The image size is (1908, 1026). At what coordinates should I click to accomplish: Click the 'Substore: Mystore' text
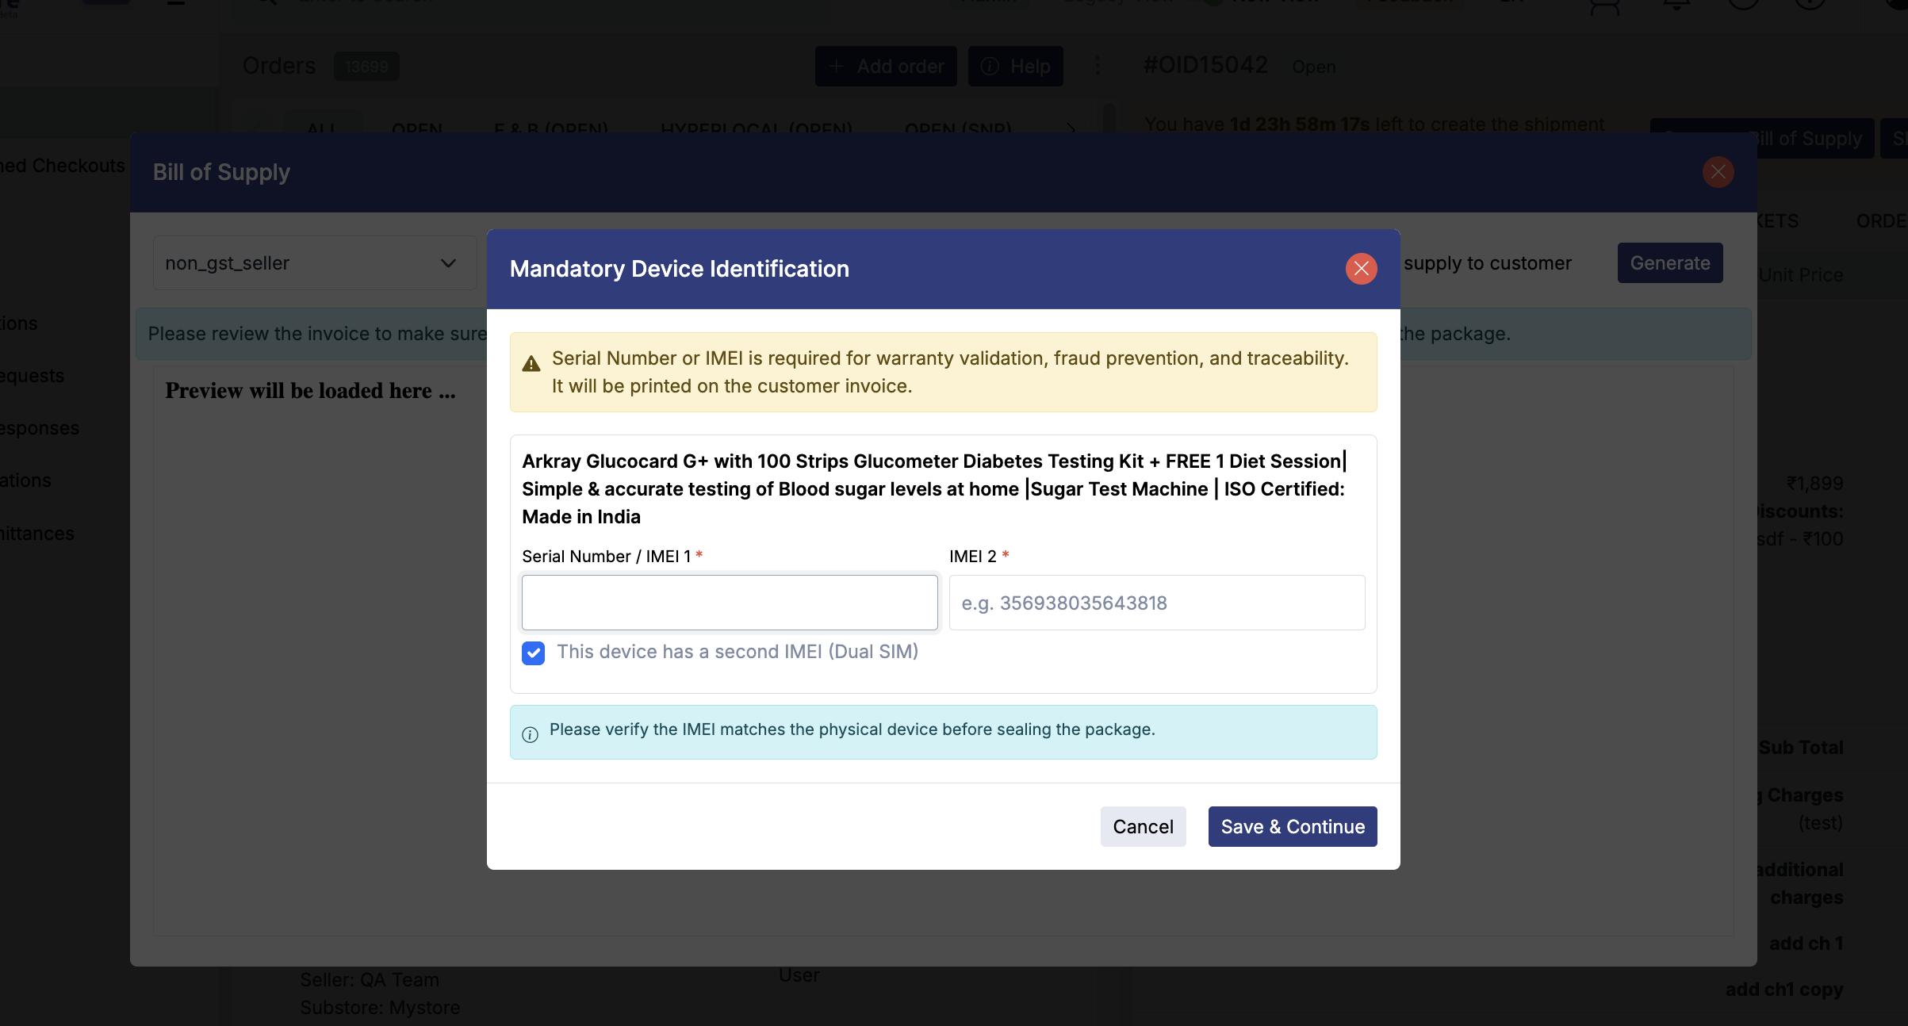(380, 1008)
